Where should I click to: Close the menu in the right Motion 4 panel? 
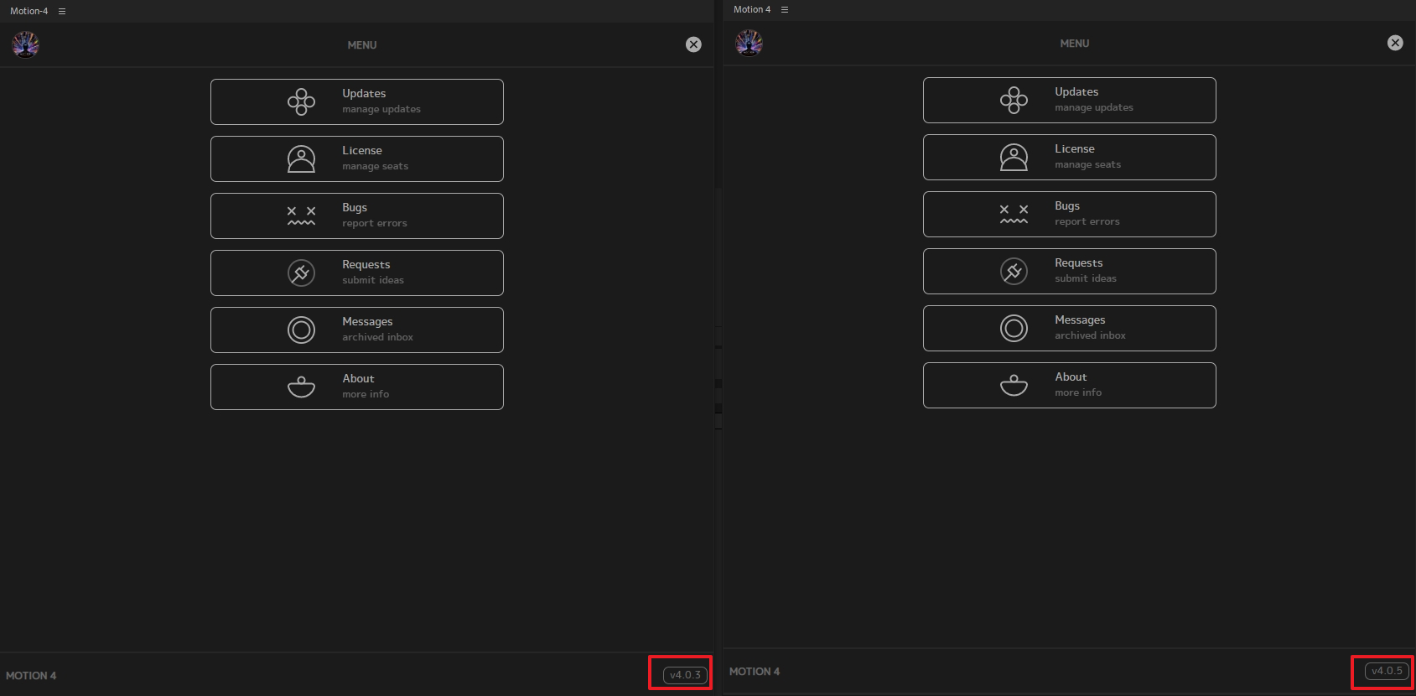[x=1395, y=43]
